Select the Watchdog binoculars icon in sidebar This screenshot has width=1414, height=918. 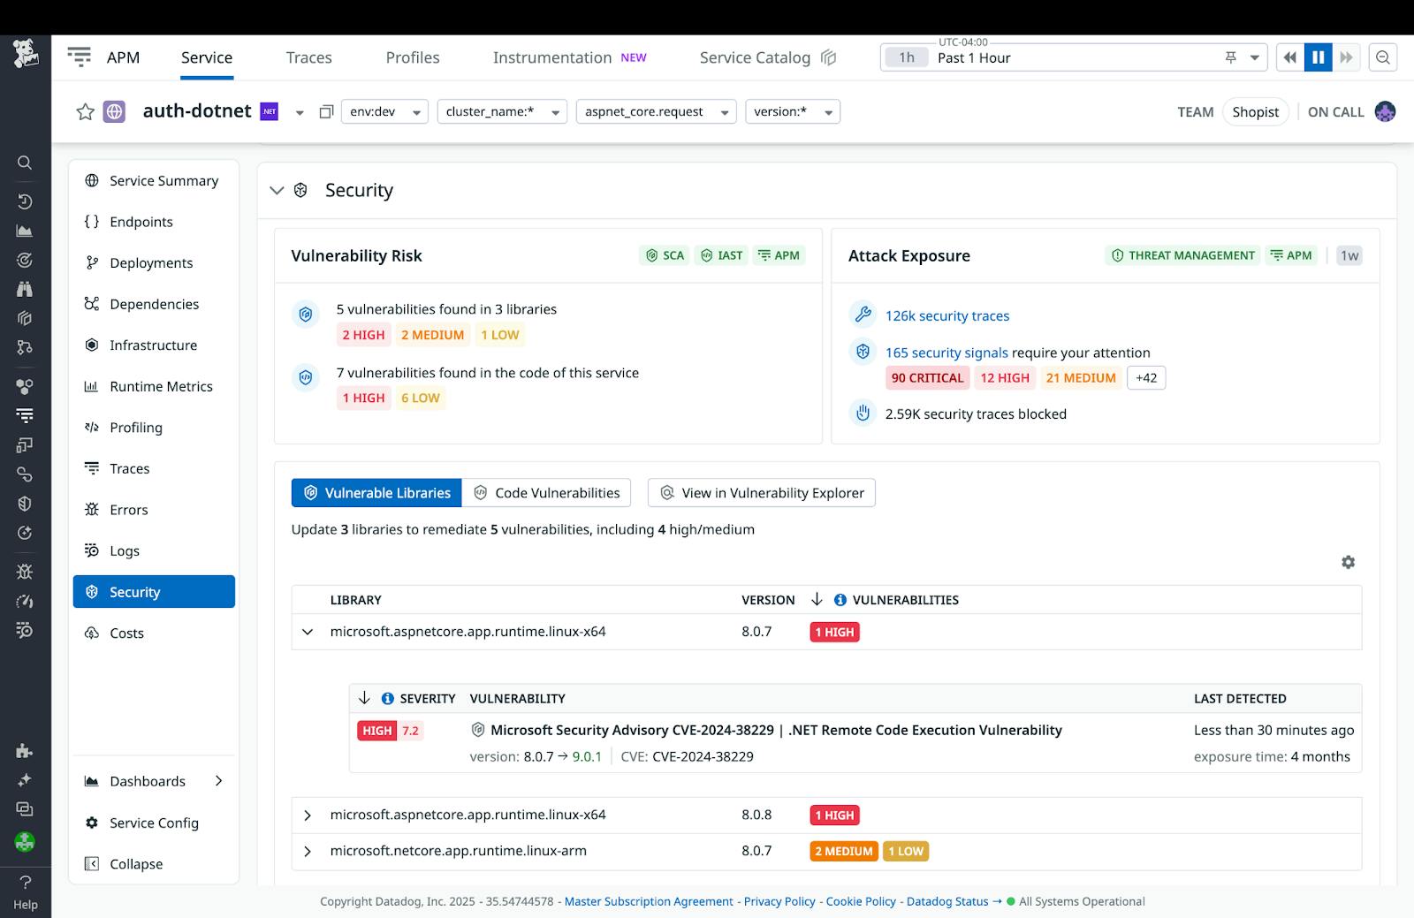(x=24, y=289)
